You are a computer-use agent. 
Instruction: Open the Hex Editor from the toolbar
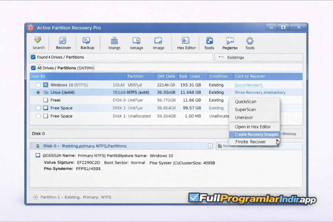[x=186, y=43]
